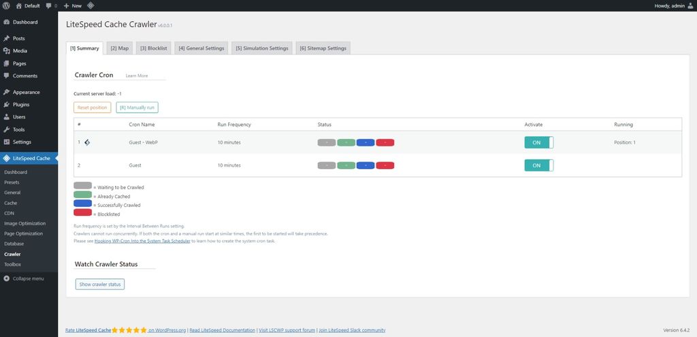Switch to the [6] Sitemap Settings tab

coord(323,48)
